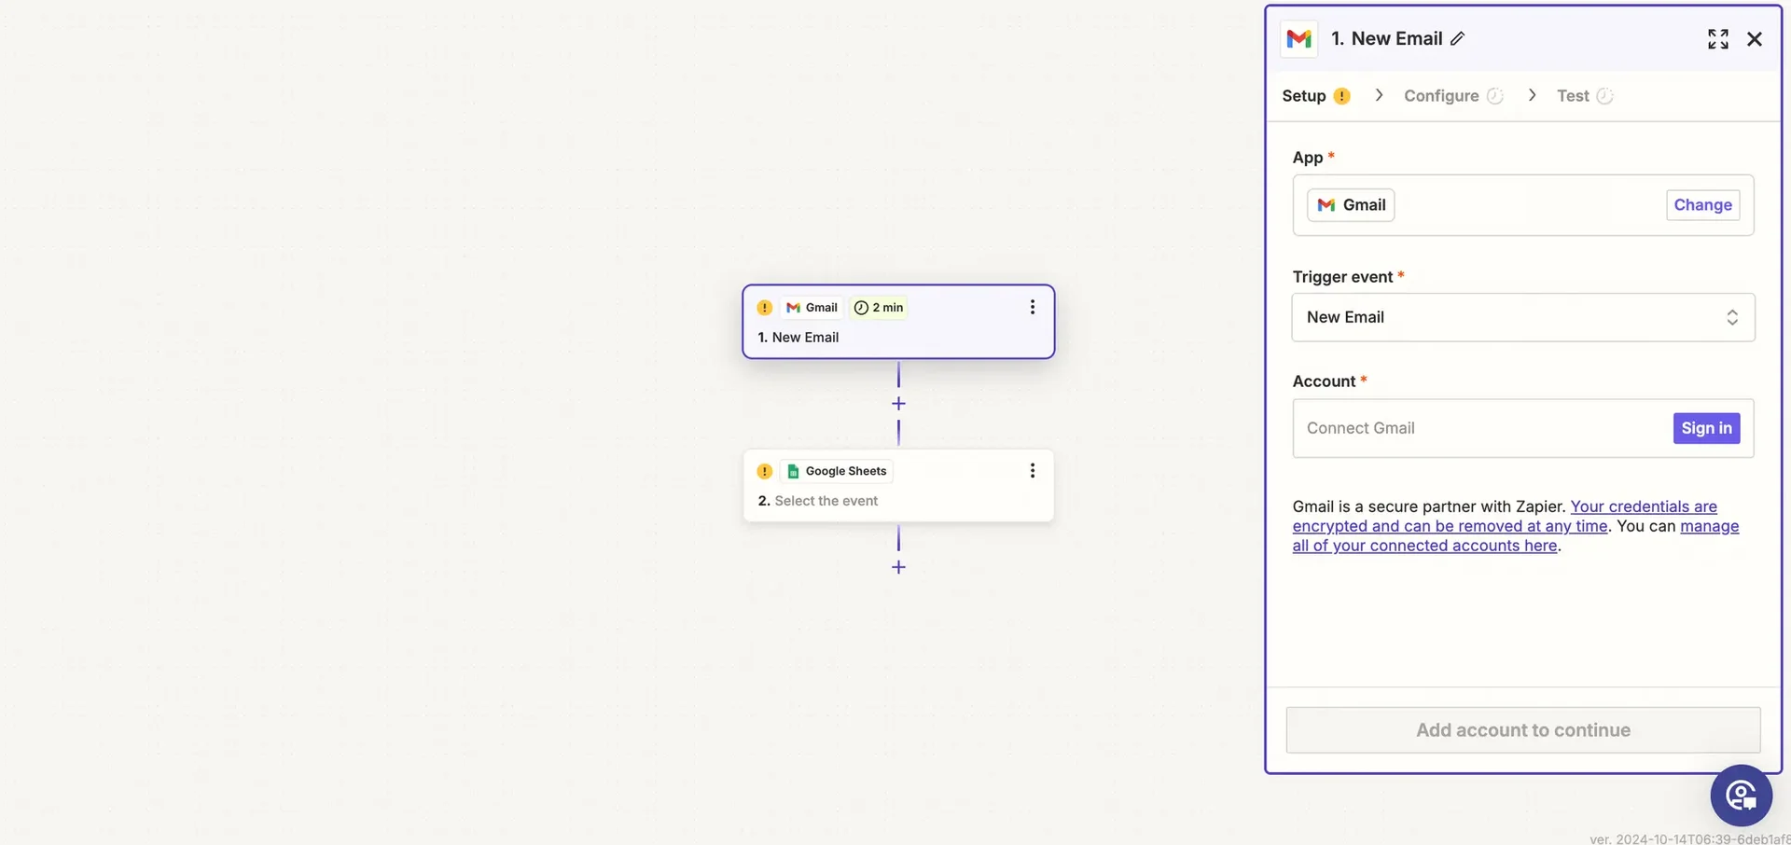This screenshot has width=1791, height=845.
Task: Click the pencil icon to rename step
Action: 1458,38
